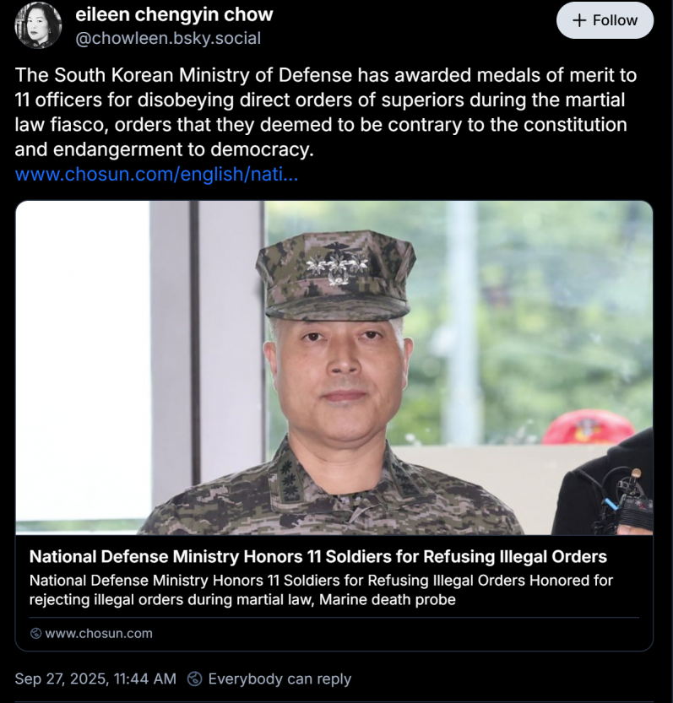Click the plus icon on Follow
Screen dimensions: 673x703
pyautogui.click(x=579, y=20)
